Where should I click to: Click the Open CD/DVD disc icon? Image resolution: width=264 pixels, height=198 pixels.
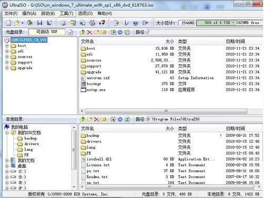(x=30, y=23)
